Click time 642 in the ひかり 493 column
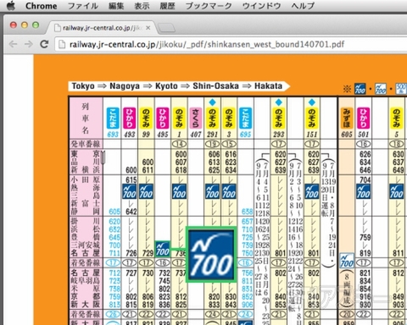The height and width of the screenshot is (325, 407). coord(131,212)
